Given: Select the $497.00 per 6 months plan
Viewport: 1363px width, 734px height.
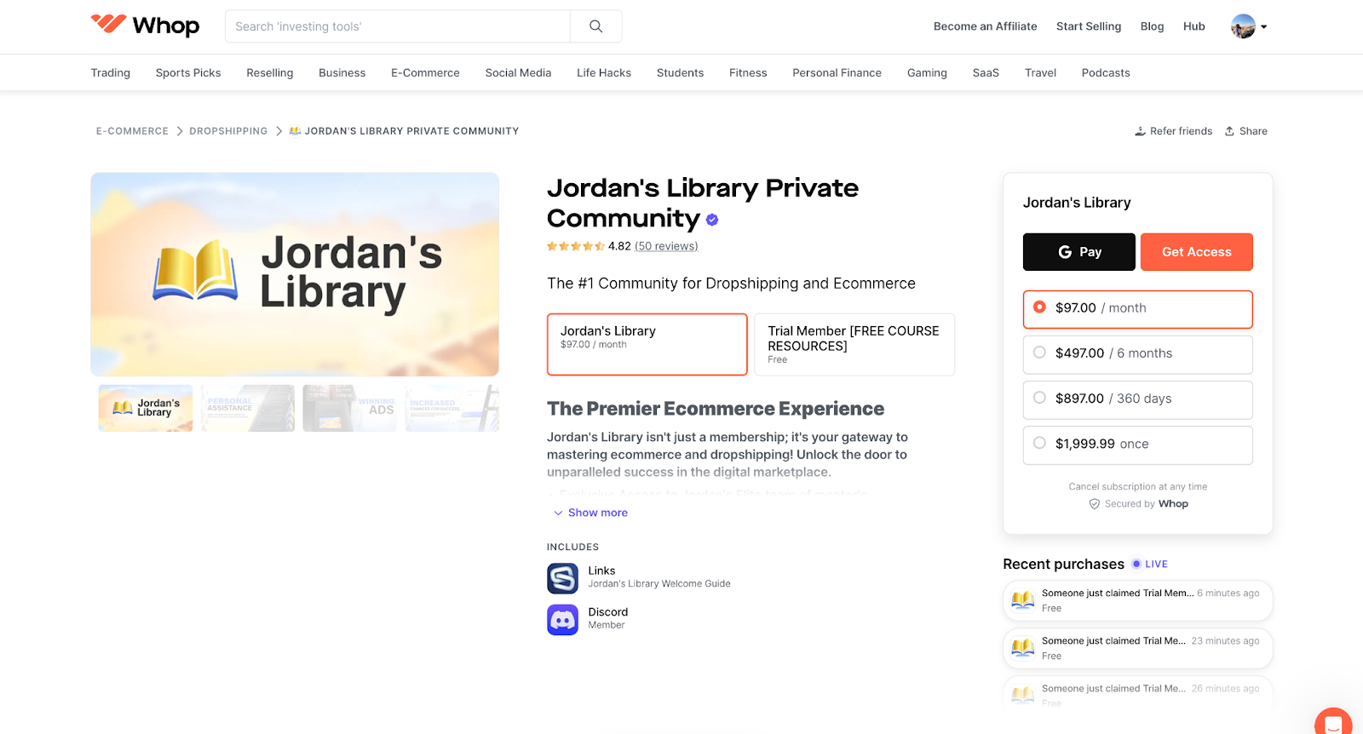Looking at the screenshot, I should pos(1137,354).
